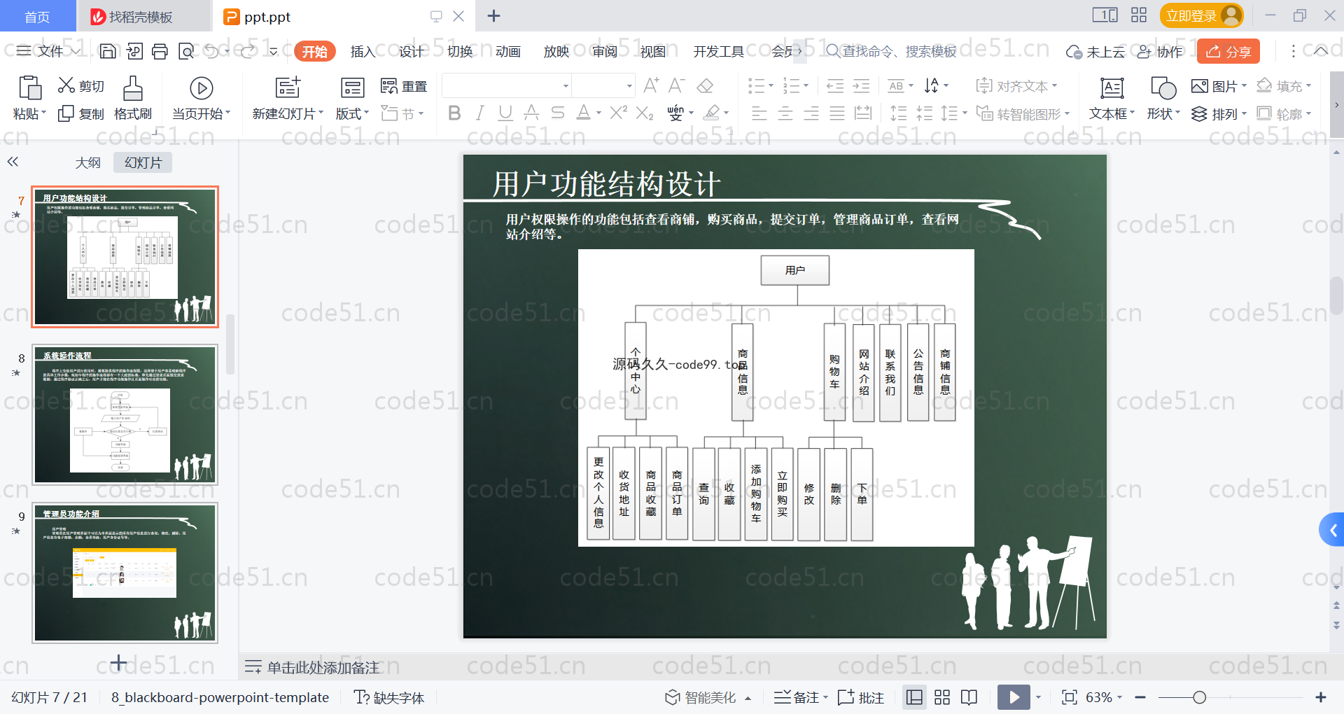Click the zoom in plus button
The height and width of the screenshot is (714, 1344).
[1321, 697]
